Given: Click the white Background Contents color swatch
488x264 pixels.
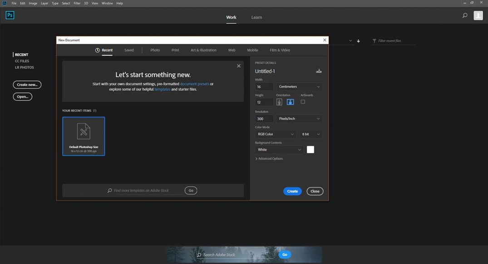Looking at the screenshot, I should point(311,149).
